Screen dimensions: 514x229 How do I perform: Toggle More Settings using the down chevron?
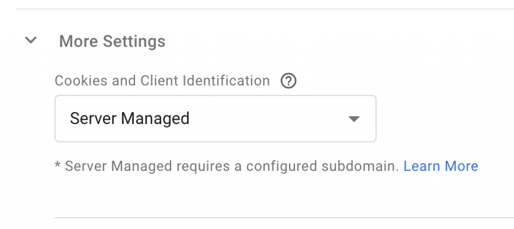click(x=31, y=40)
